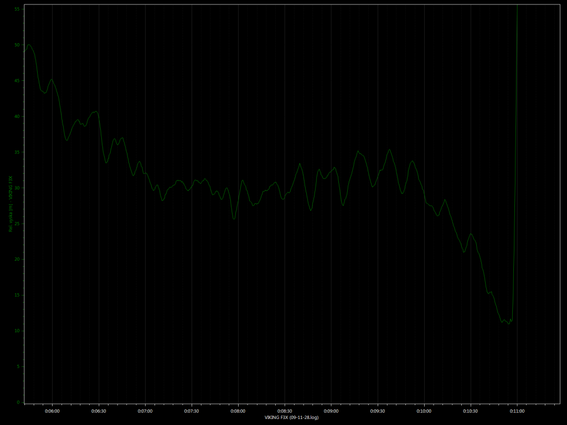Screen dimensions: 567x425
Task: Click the curve's starting peak near 50 m
Action: point(29,45)
